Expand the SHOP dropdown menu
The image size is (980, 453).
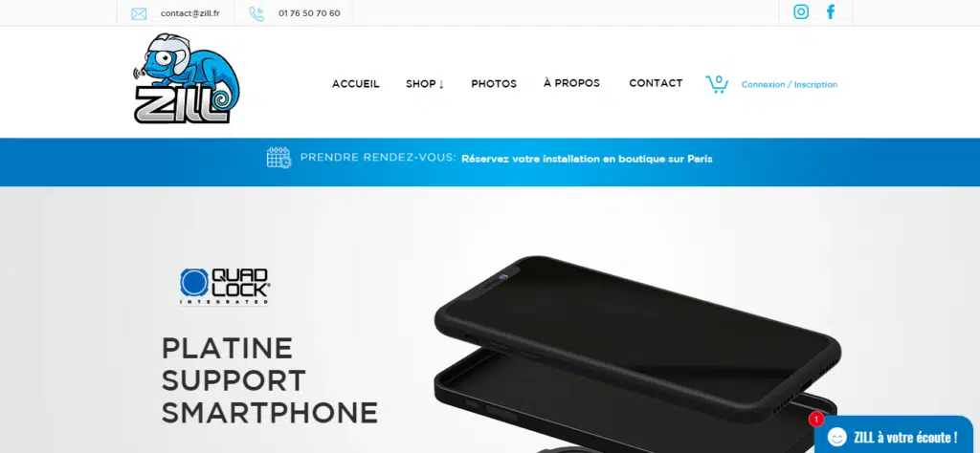point(425,83)
